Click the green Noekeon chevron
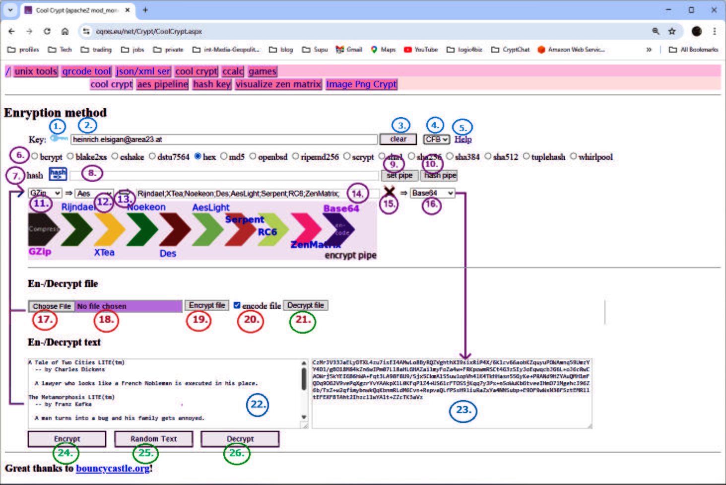 tap(142, 229)
